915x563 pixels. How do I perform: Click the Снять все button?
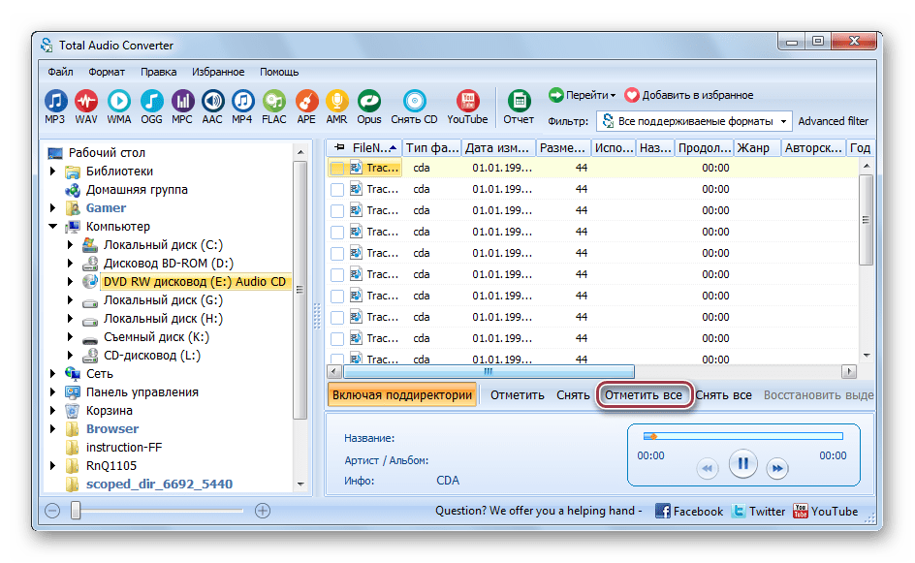724,395
